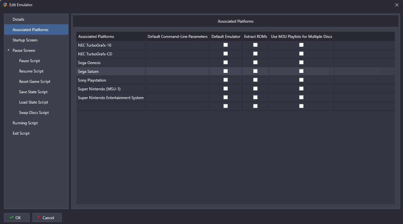
Task: Check Extract ROMs for Super Nintendo (MSU-1)
Action: [x=255, y=89]
